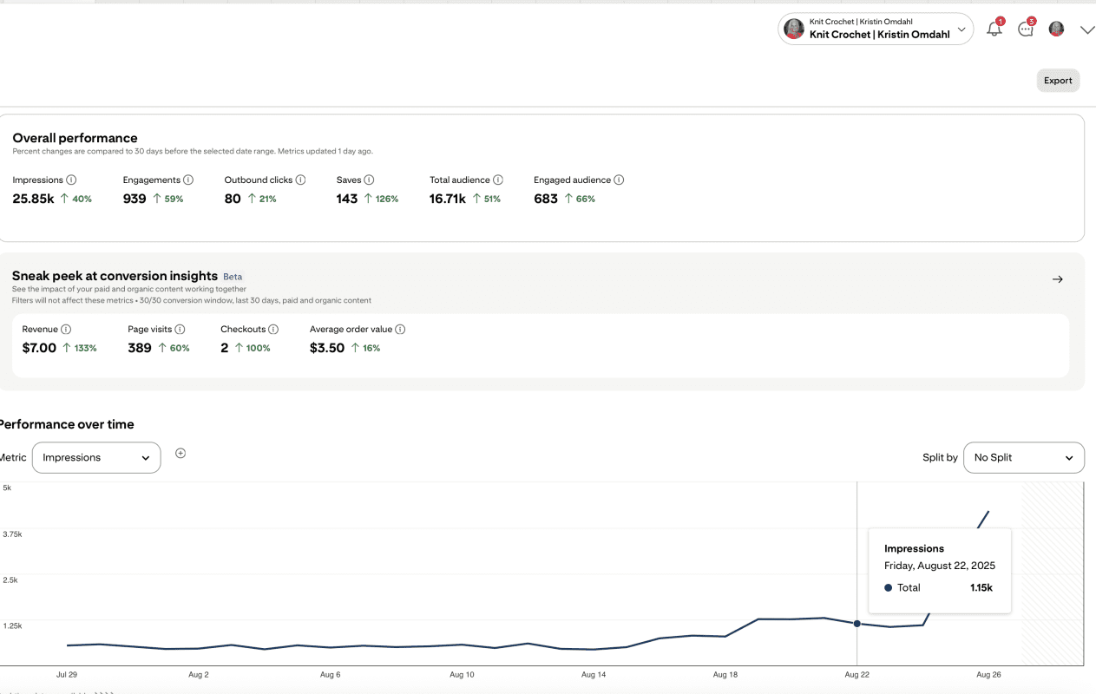Click info icon next to Engagements
Screen dimensions: 1096x694
(188, 180)
